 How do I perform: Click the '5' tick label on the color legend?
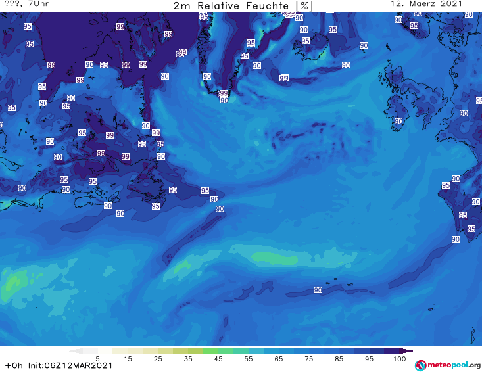tap(97, 359)
